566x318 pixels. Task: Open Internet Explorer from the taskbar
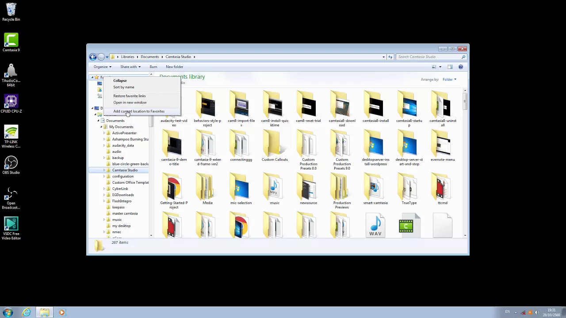[27, 313]
